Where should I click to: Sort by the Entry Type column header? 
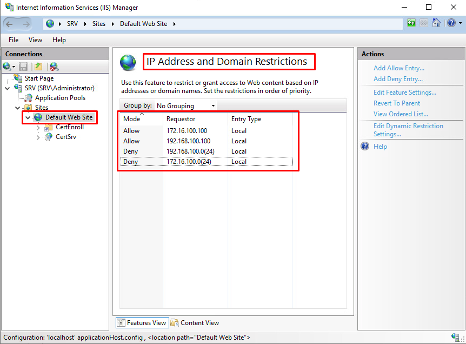coord(261,119)
